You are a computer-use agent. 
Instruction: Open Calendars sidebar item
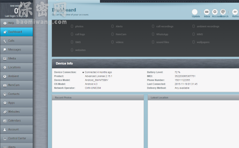[x=16, y=120]
